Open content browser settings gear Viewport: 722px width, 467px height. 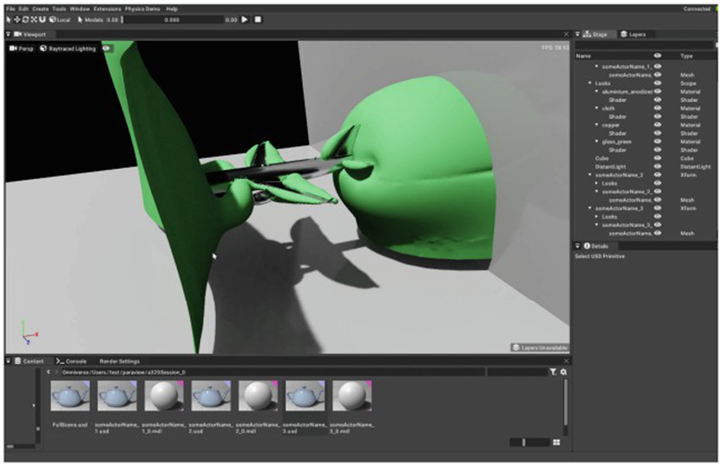pos(564,372)
